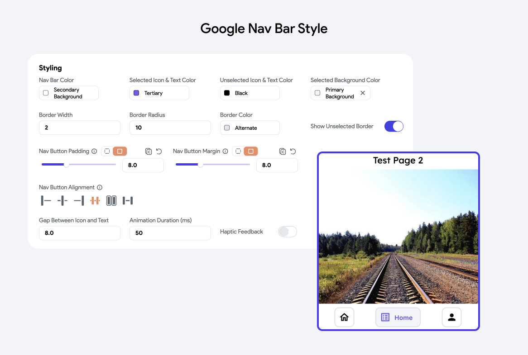Switch Nav Button Margin to individual sides mode
Image resolution: width=528 pixels, height=355 pixels.
point(238,151)
